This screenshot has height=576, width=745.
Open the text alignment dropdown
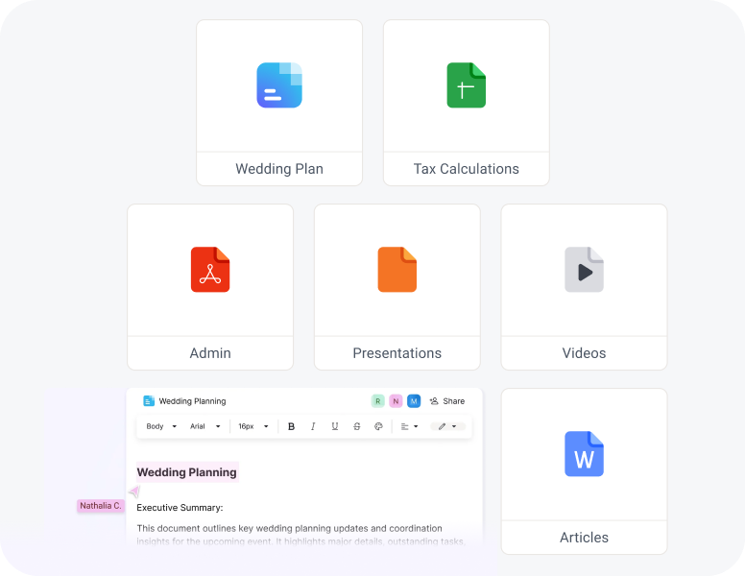[409, 426]
